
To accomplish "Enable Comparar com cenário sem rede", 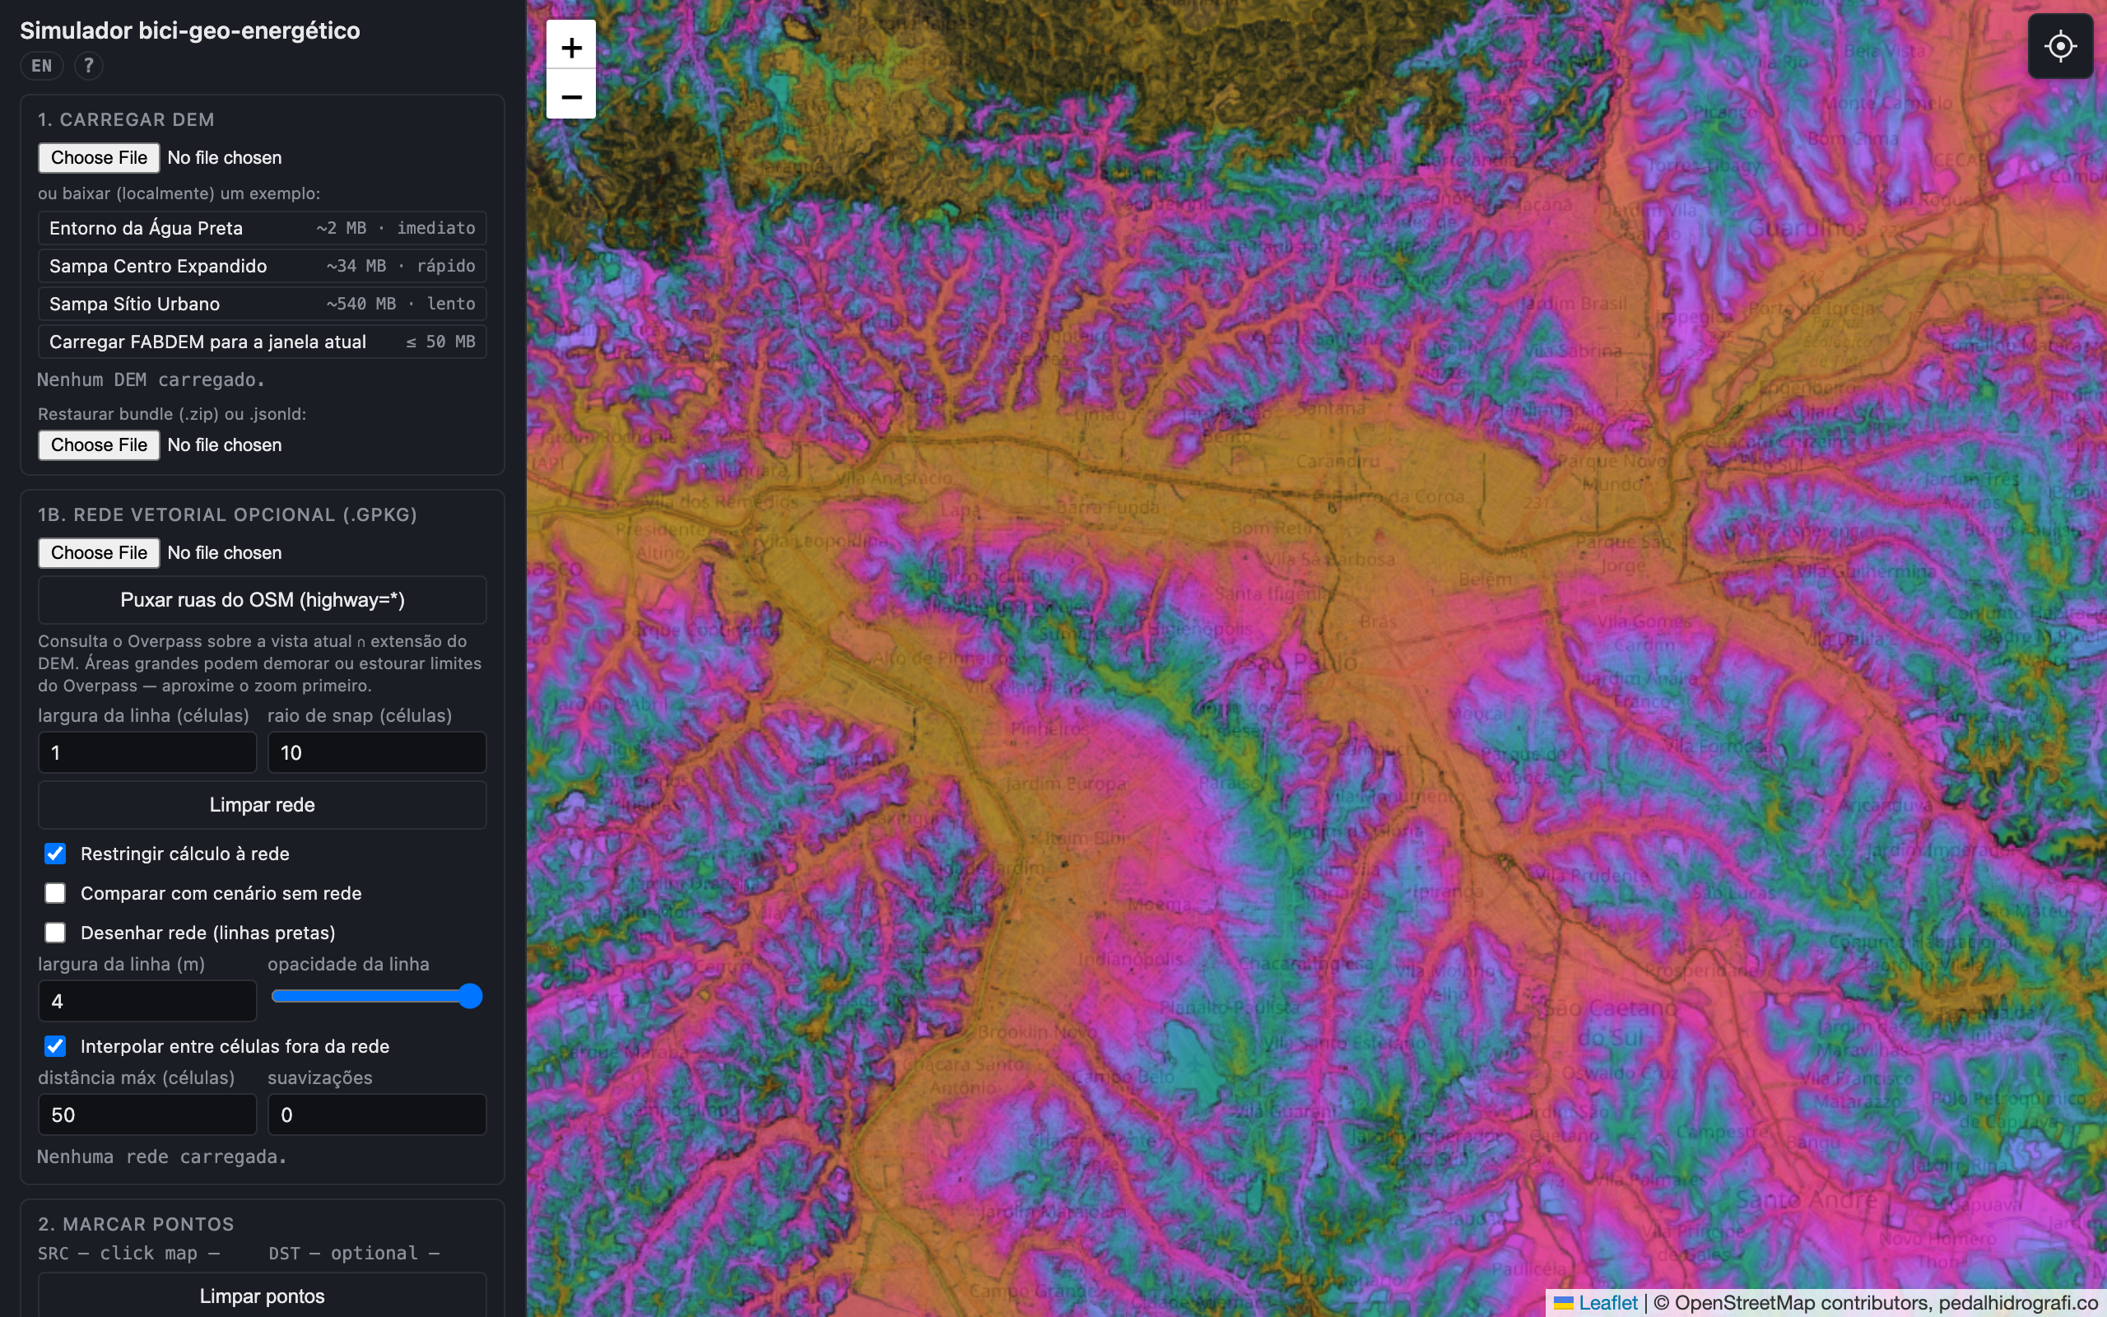I will [55, 893].
